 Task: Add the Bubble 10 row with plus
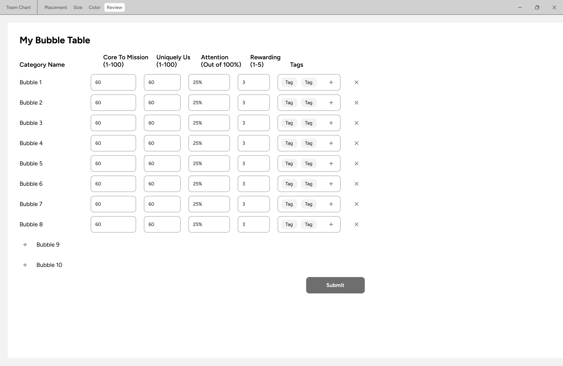25,265
